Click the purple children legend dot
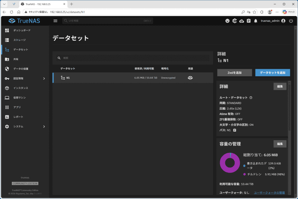 click(x=244, y=174)
